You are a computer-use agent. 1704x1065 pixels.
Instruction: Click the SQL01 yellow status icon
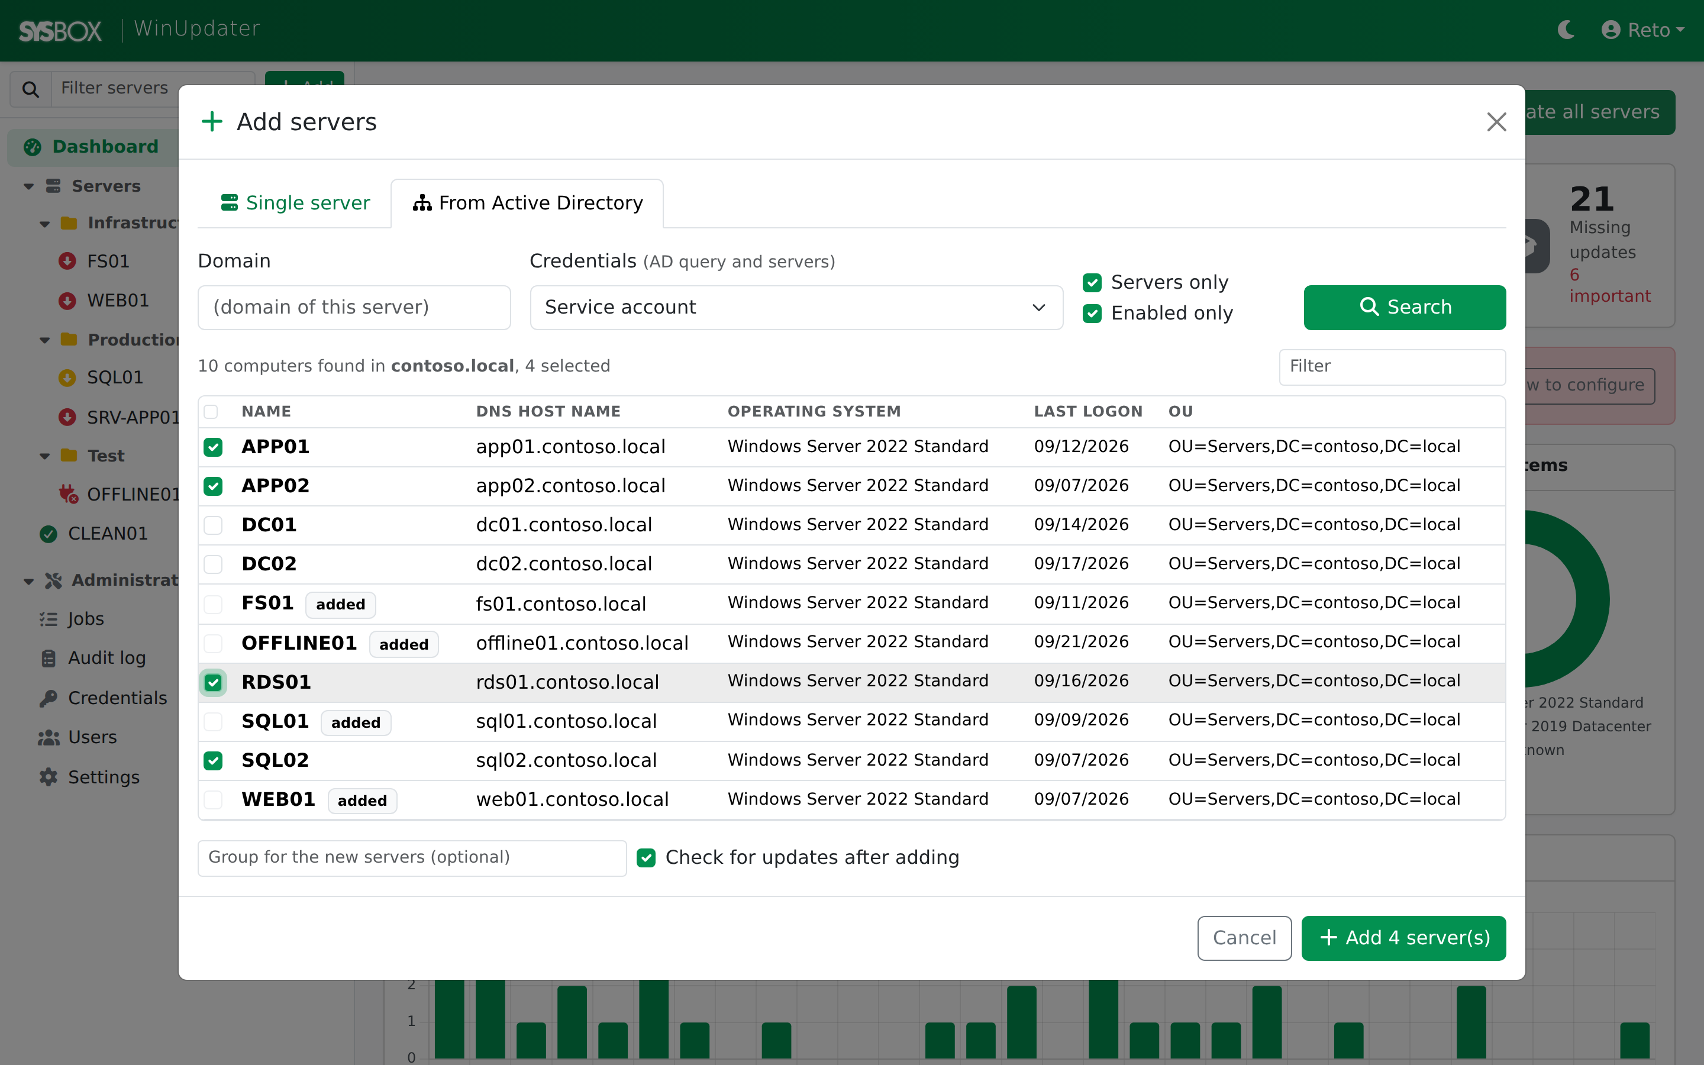67,377
